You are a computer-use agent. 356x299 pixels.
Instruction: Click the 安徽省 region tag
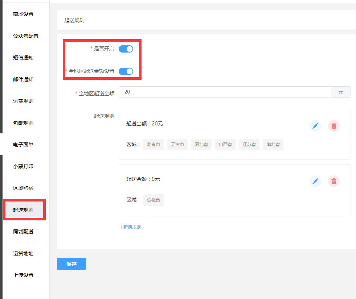point(153,200)
